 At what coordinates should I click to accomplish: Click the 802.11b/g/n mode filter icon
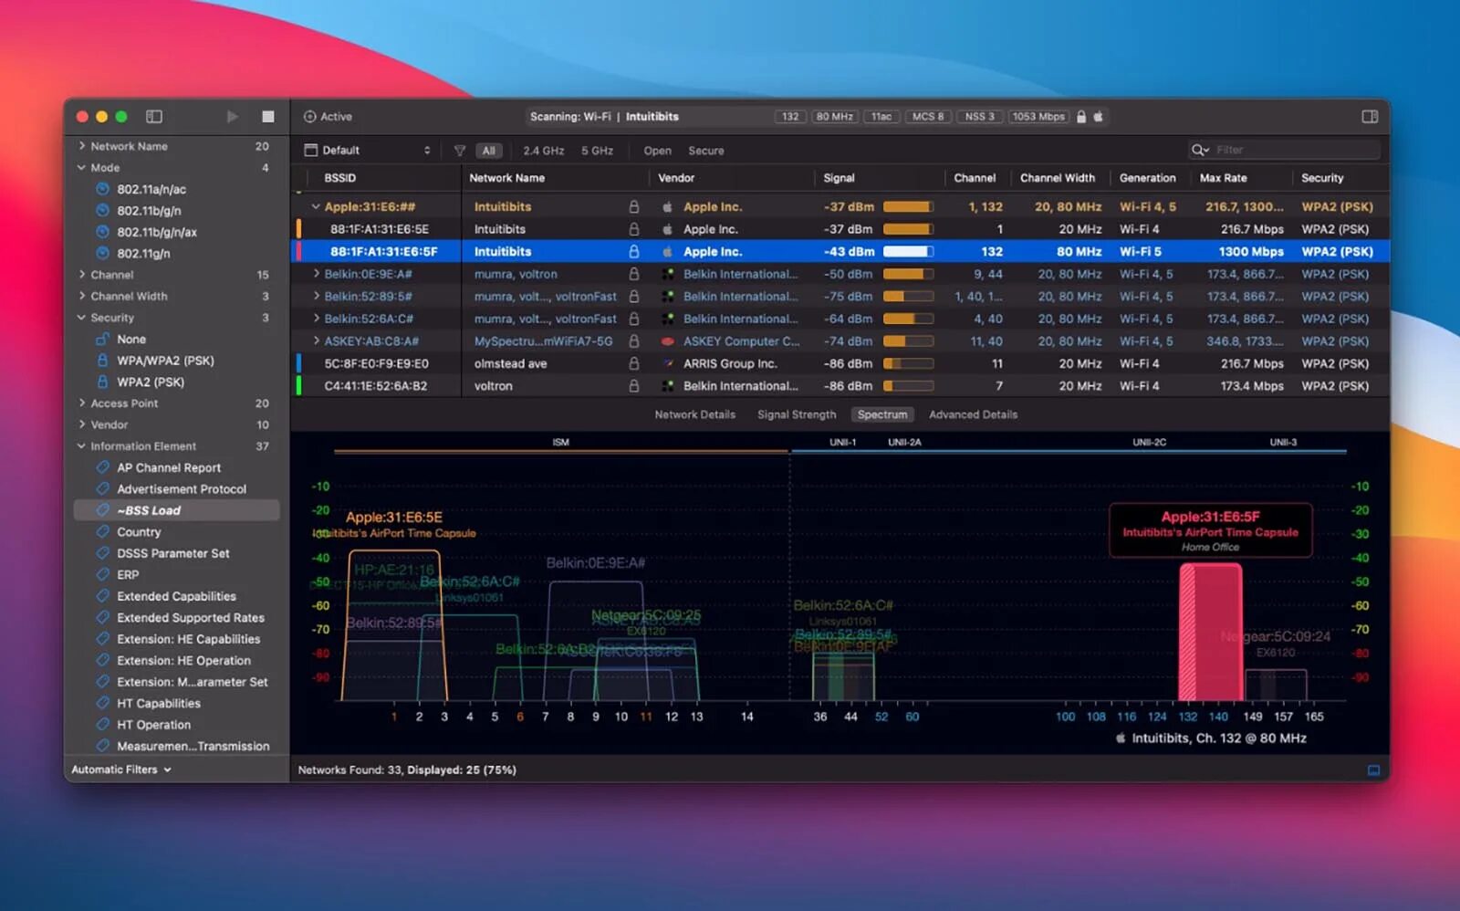[x=102, y=211]
